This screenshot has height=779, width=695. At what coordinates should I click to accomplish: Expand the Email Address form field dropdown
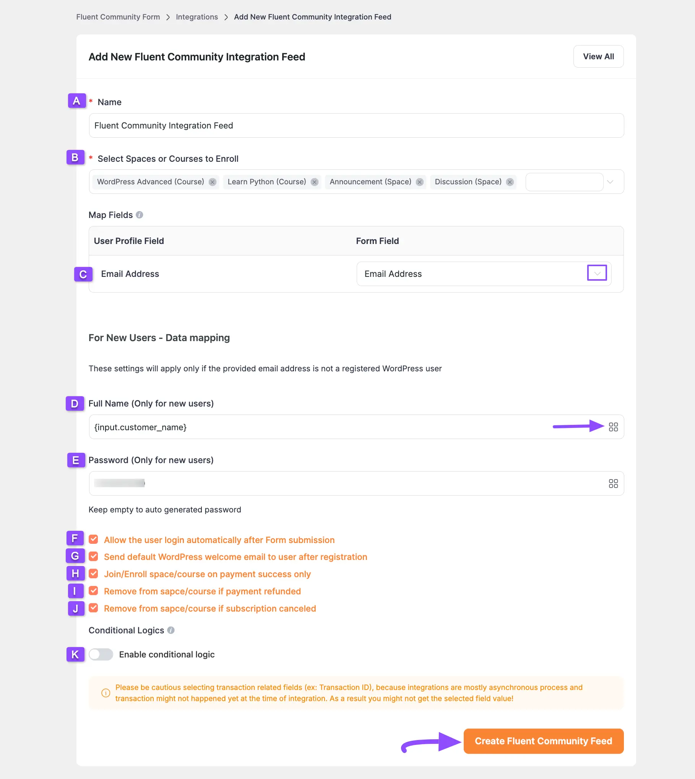pos(597,273)
